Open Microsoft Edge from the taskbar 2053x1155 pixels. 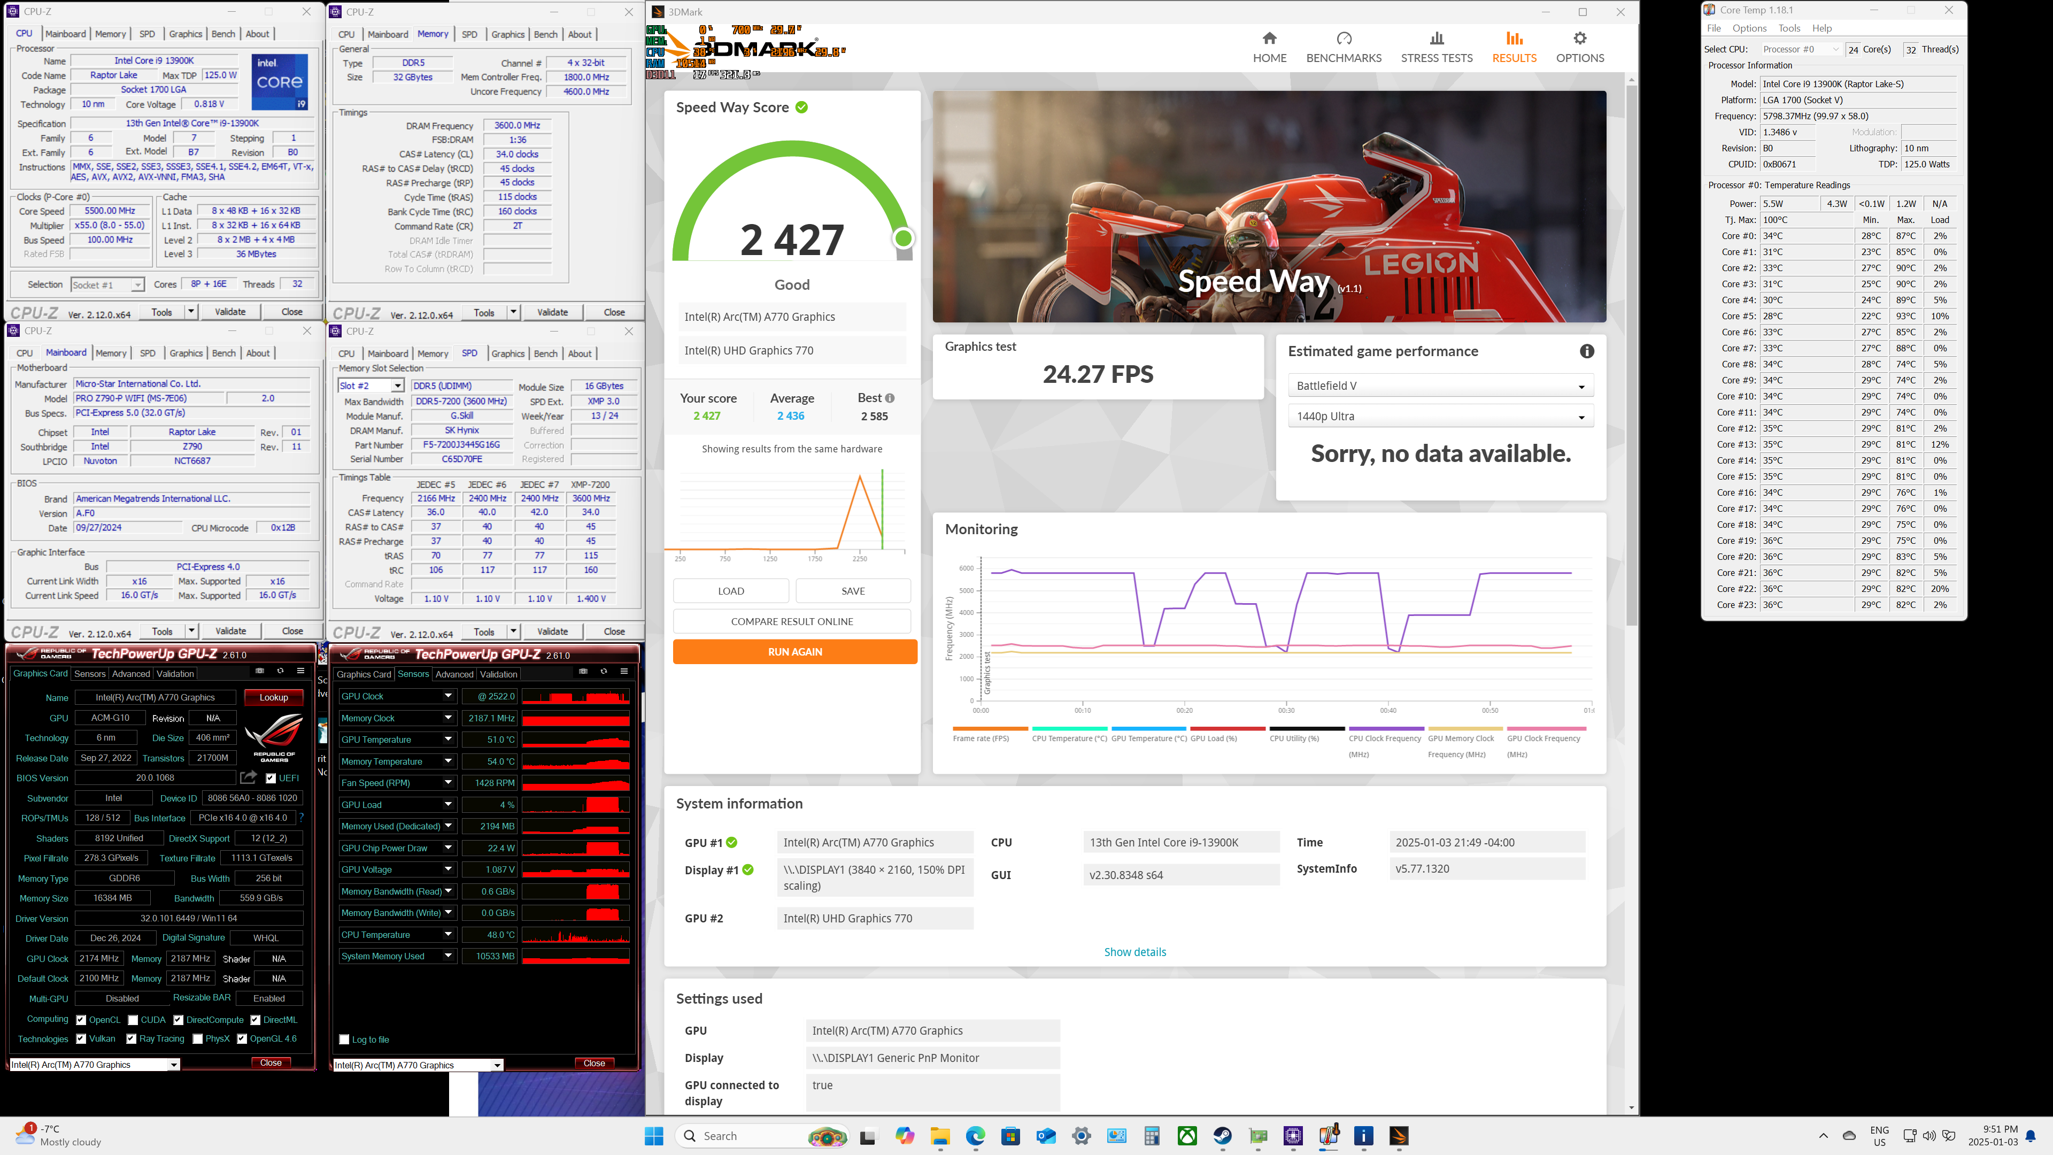[976, 1136]
